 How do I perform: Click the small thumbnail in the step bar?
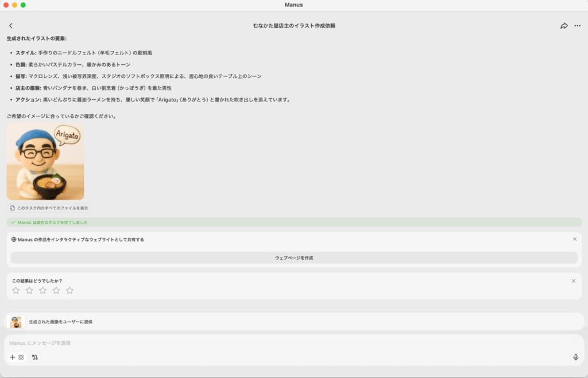16,322
